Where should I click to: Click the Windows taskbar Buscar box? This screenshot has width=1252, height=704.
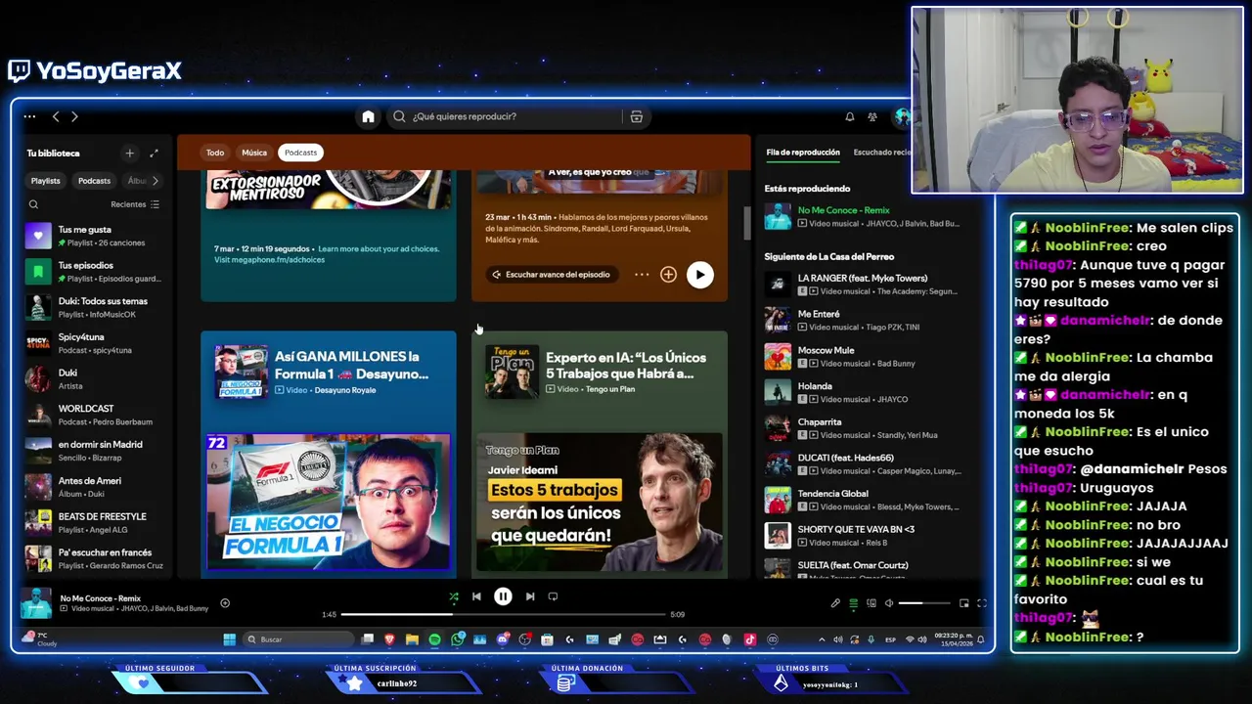300,639
